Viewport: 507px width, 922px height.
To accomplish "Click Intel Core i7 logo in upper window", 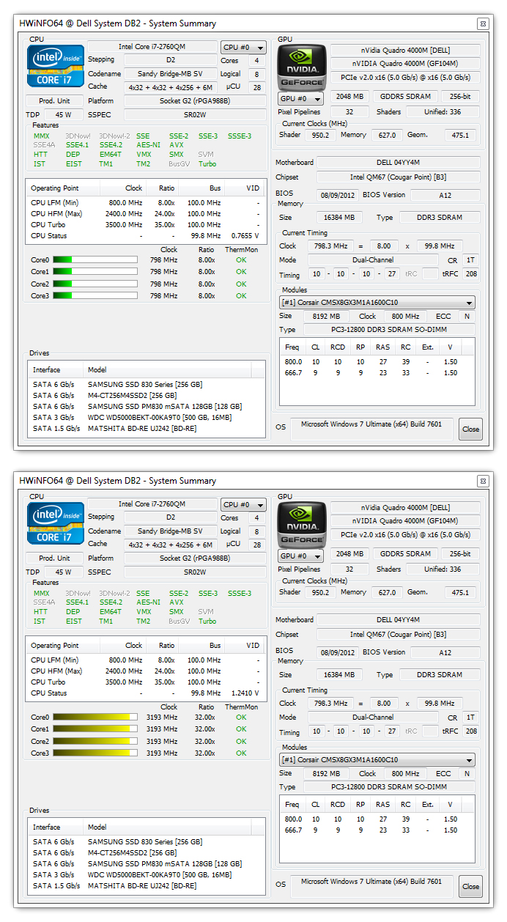I will pyautogui.click(x=56, y=67).
